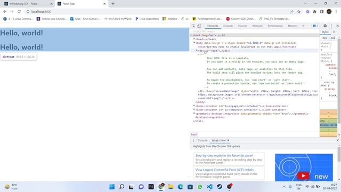Activate the DevTools inspect element picker
341x192 pixels.
point(193,26)
